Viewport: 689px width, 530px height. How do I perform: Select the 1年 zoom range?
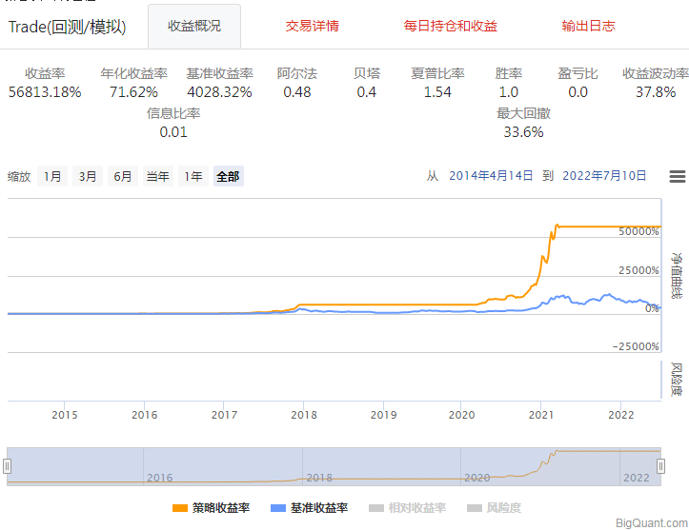point(193,176)
